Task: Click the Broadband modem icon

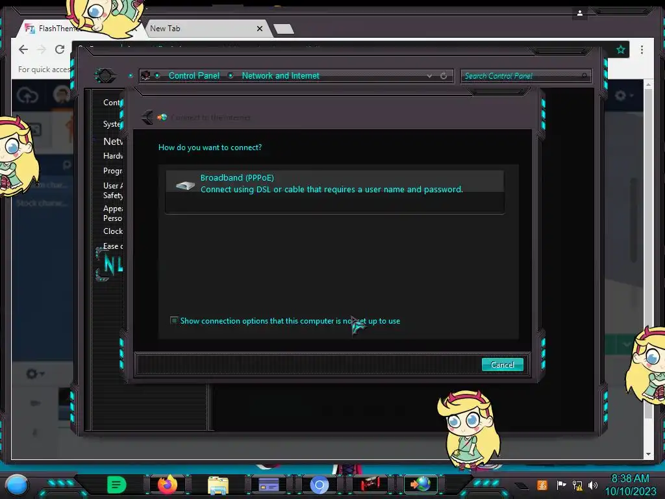Action: 185,185
